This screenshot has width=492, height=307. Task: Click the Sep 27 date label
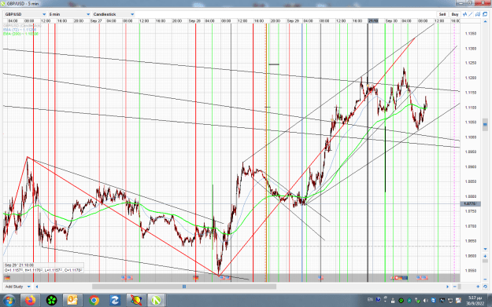tap(96, 20)
